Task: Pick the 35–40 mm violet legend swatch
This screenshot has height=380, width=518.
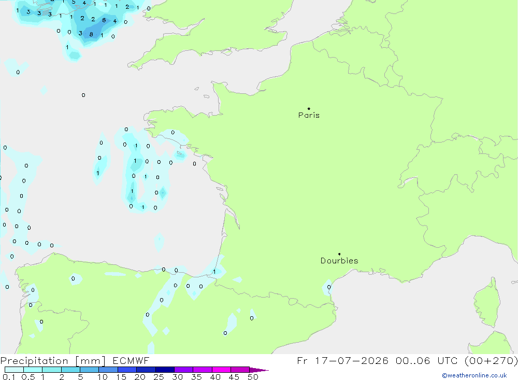Action: (x=202, y=370)
